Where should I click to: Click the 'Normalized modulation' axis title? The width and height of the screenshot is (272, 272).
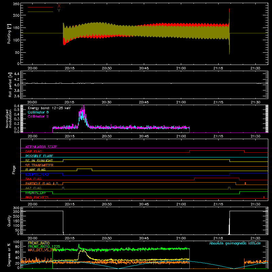click(x=8, y=119)
